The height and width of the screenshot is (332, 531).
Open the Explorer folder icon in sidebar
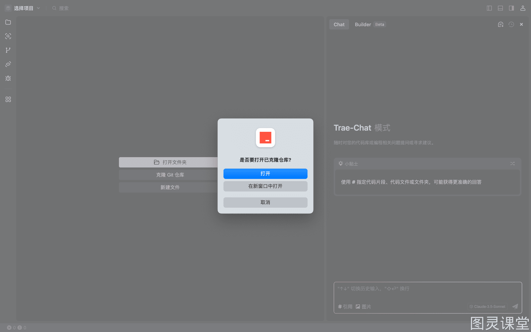(x=8, y=22)
